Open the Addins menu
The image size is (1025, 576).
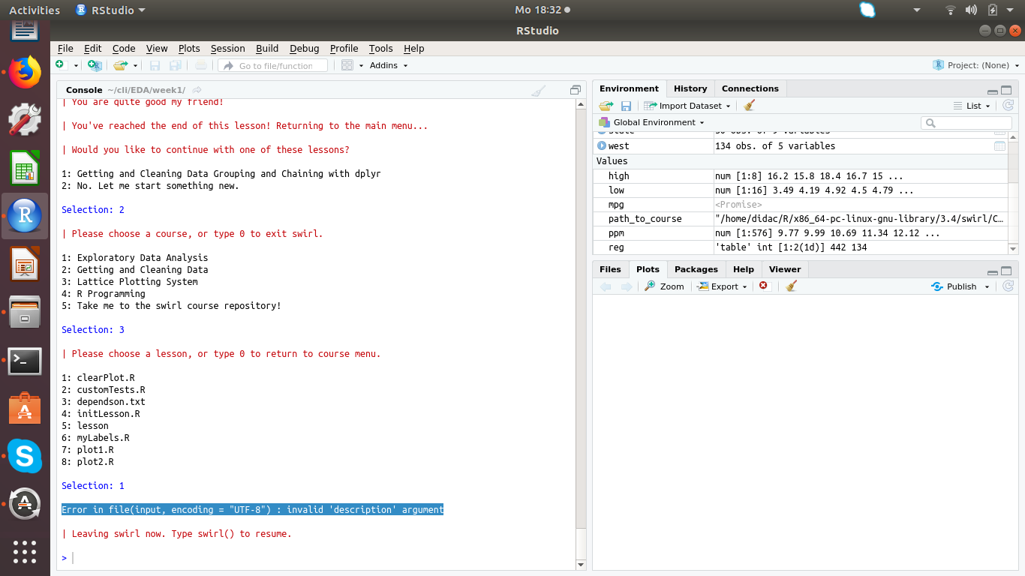[x=385, y=65]
